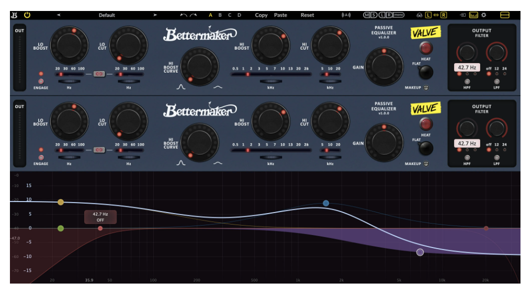Click the red HPF node below 42.7 Hz tooltip
Screen dimensions: 532x294
coord(100,228)
